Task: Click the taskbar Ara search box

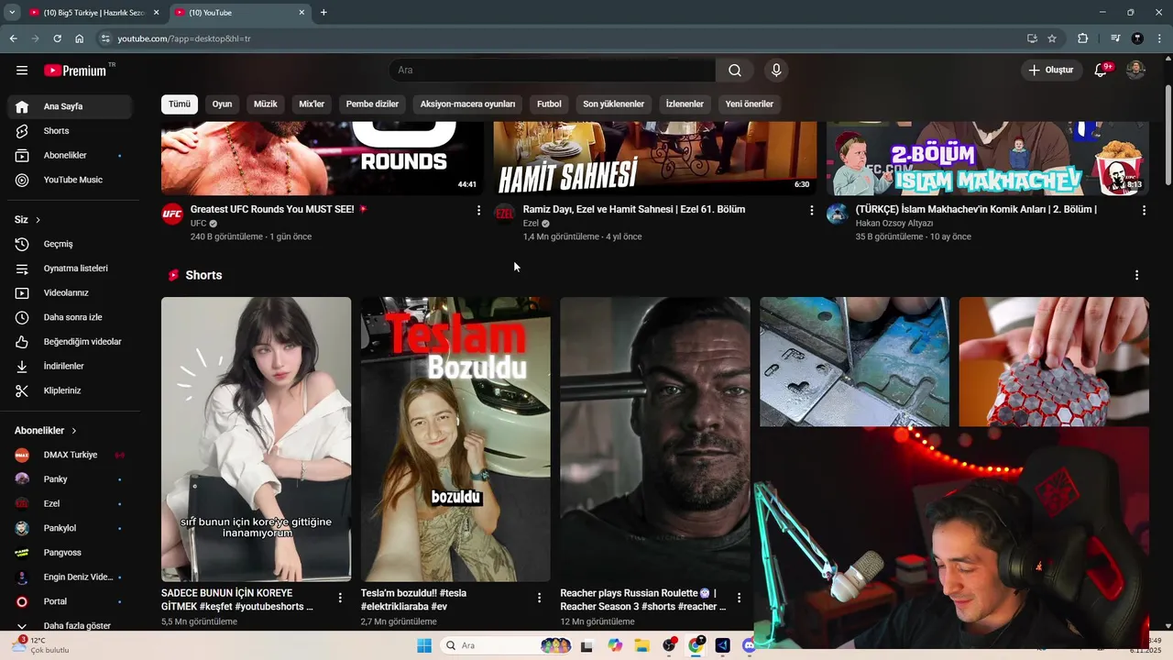Action: point(507,645)
